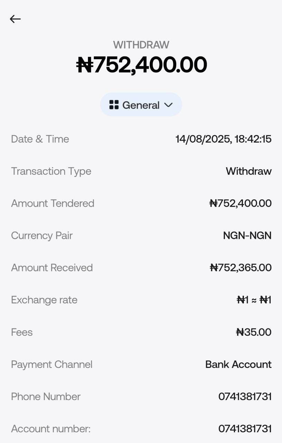Click the date value 14/08/2025, 18:42:15
Image resolution: width=282 pixels, height=443 pixels.
pyautogui.click(x=224, y=139)
